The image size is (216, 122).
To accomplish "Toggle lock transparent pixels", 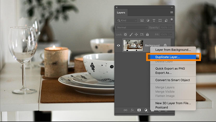I will 125,34.
